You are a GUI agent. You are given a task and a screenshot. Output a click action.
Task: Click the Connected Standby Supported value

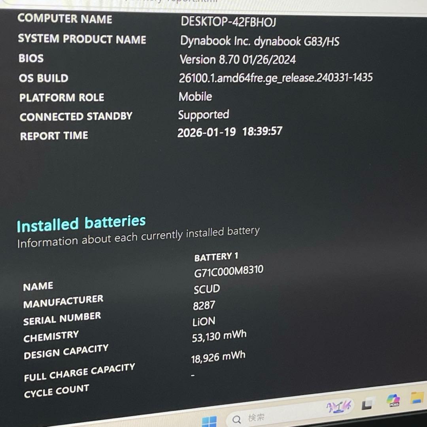click(x=203, y=115)
